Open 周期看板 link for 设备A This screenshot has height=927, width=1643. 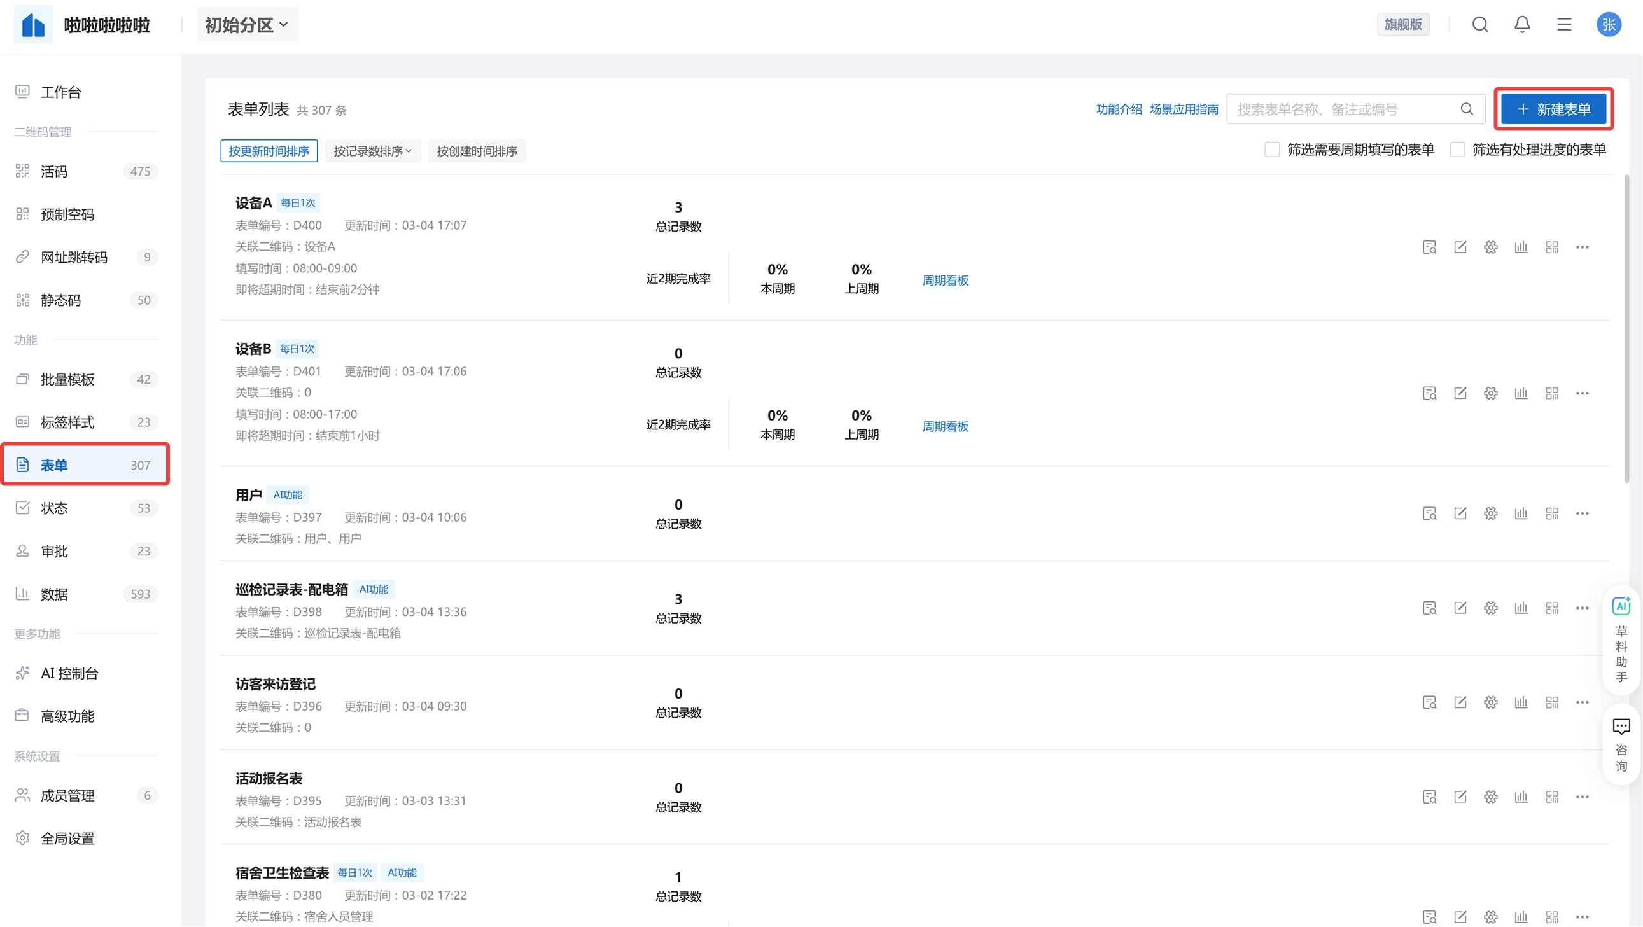coord(945,281)
